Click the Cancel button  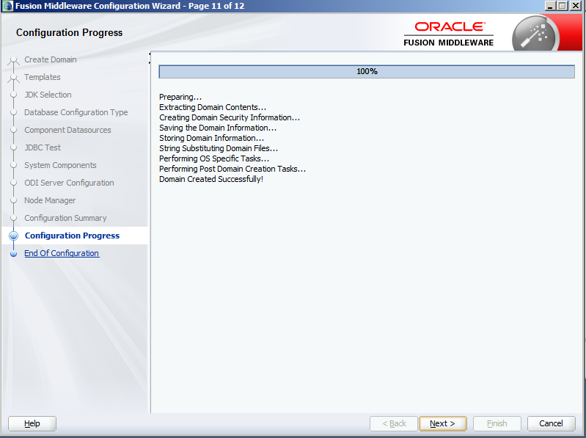click(x=551, y=423)
